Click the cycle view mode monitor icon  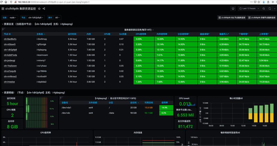click(233, 9)
